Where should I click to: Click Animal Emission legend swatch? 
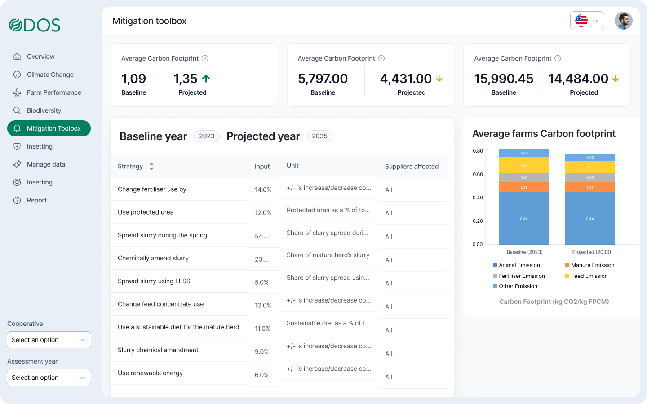495,265
